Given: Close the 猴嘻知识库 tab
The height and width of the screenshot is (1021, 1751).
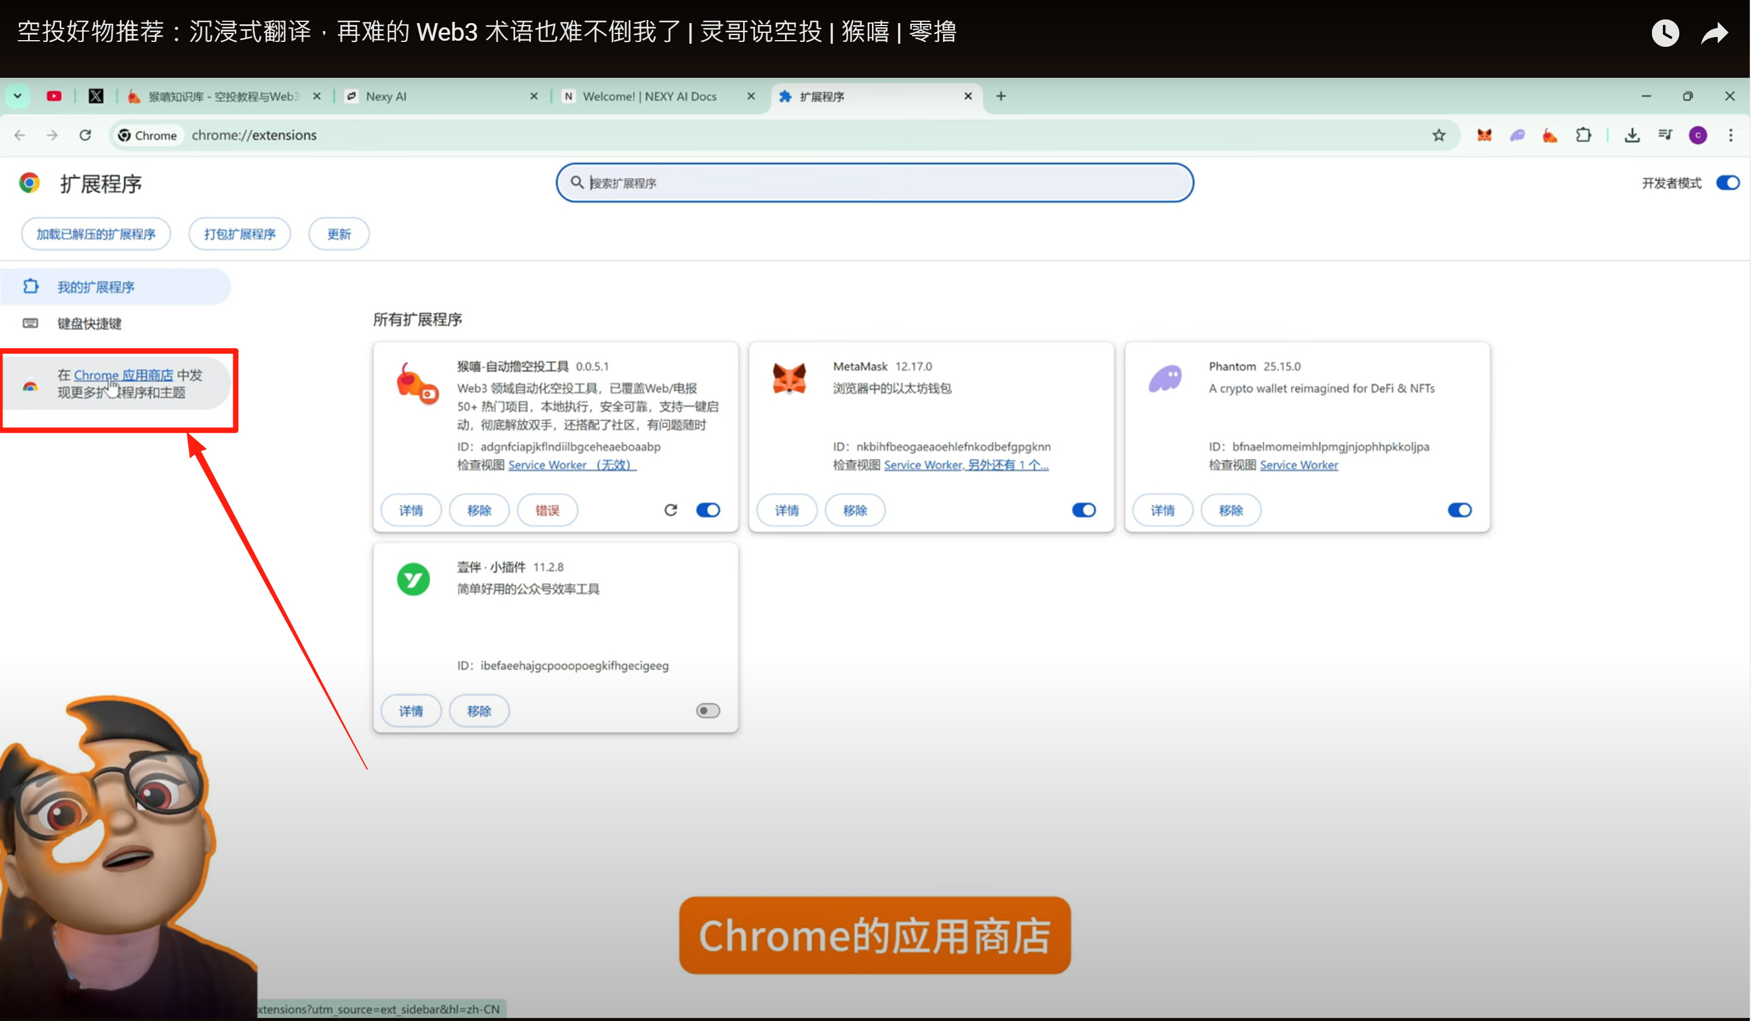Looking at the screenshot, I should (317, 96).
